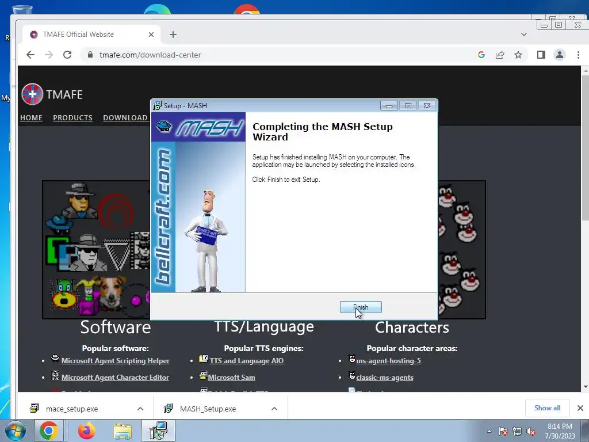Close the downloads bar

580,408
